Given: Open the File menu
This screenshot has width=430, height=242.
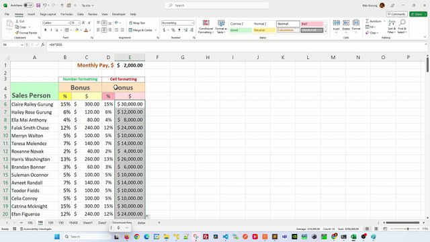Looking at the screenshot, I should (x=7, y=14).
